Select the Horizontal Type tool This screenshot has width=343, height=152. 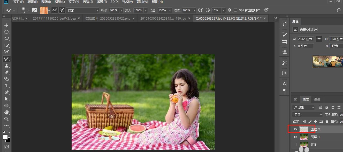pos(6,86)
